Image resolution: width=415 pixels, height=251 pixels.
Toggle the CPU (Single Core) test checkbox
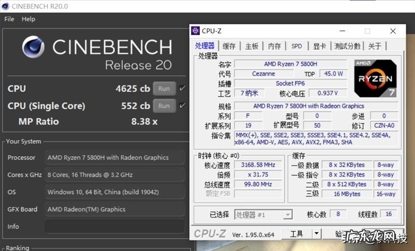(x=182, y=106)
